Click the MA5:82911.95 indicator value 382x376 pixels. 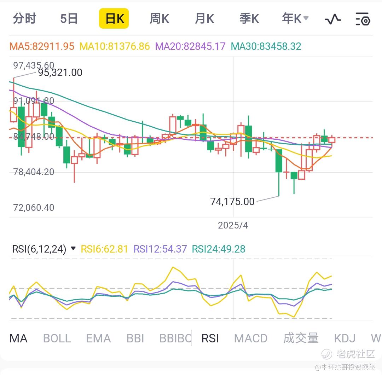point(42,46)
